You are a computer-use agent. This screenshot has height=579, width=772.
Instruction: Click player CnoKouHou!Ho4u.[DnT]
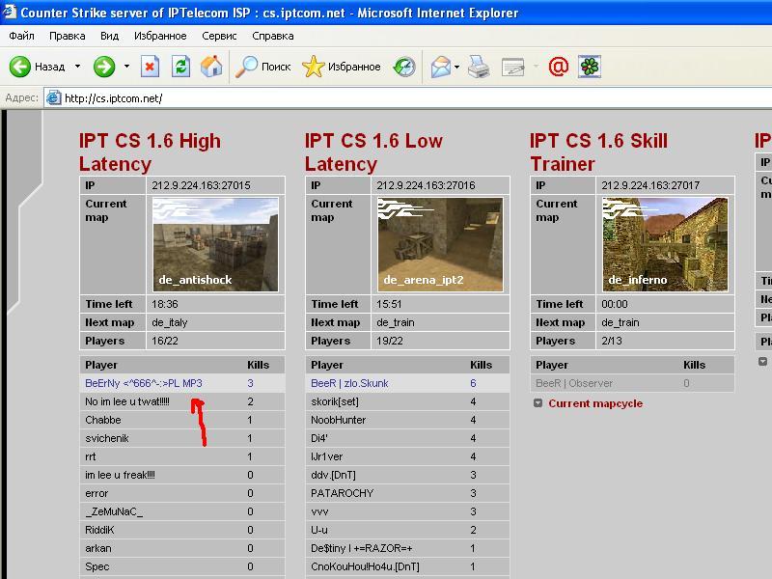[x=366, y=566]
